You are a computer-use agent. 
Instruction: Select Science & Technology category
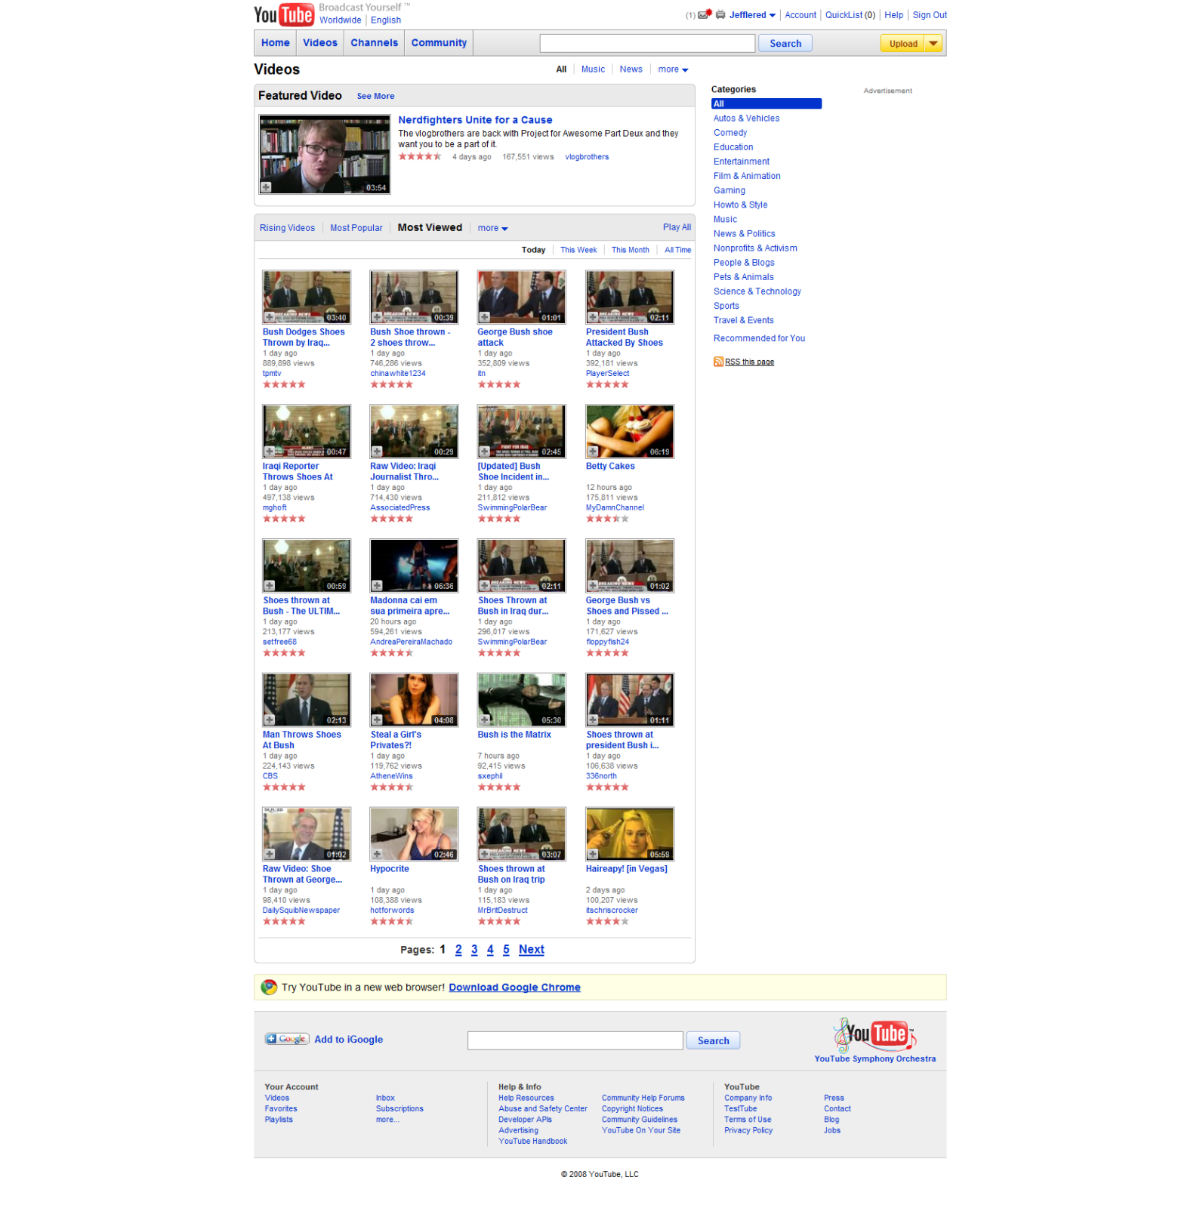(757, 291)
